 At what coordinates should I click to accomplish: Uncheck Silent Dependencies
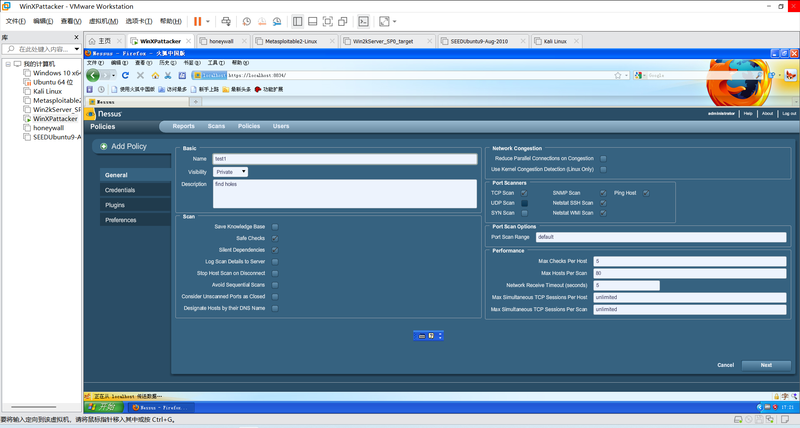click(x=275, y=250)
